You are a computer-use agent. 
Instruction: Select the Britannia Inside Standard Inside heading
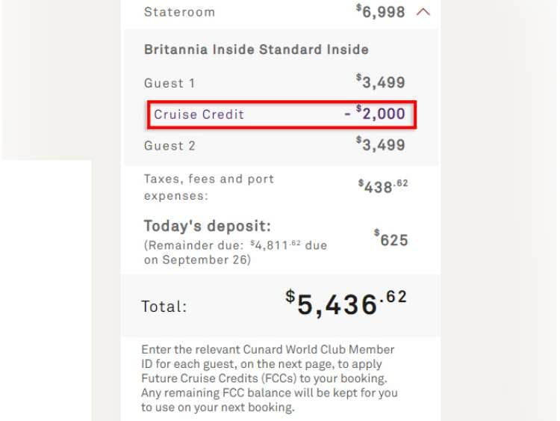tap(256, 49)
